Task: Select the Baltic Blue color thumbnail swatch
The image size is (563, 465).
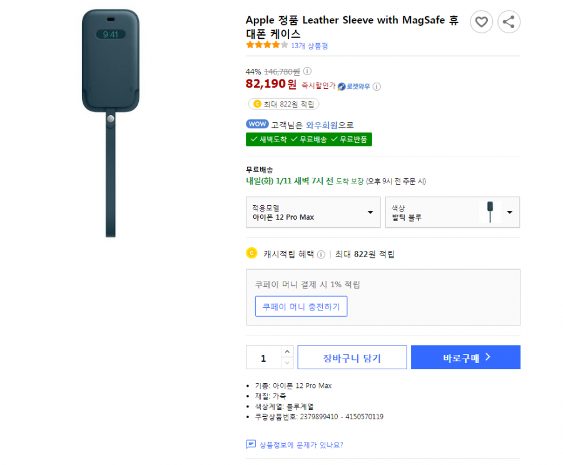Action: pyautogui.click(x=490, y=212)
